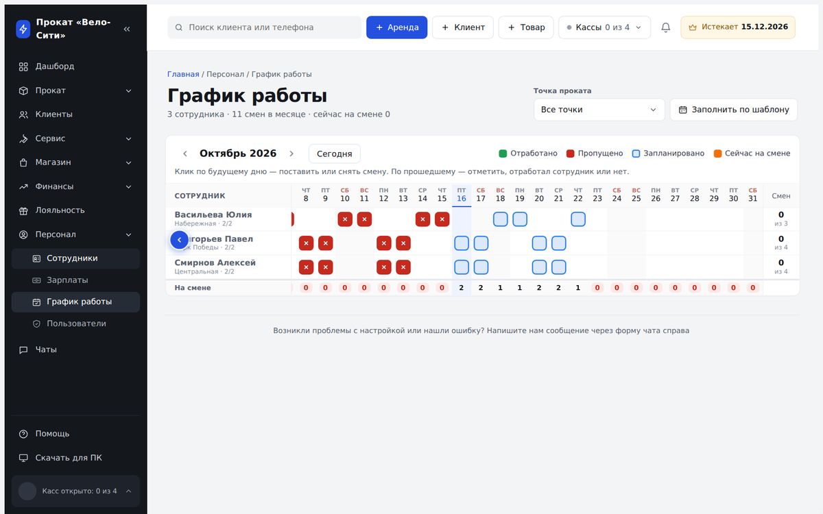Toggle Васильева Юлия missed shift on the 14th
823x514 pixels.
[423, 219]
